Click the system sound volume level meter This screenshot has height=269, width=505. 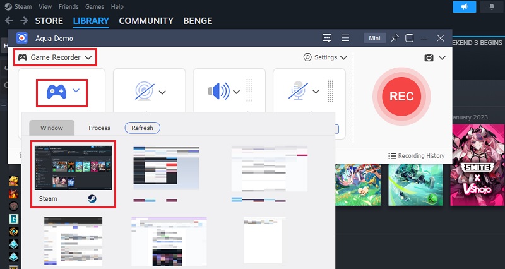249,90
